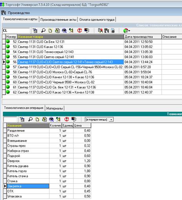Switch to 'Производственные акты' tab
The height and width of the screenshot is (200, 182).
tap(58, 20)
